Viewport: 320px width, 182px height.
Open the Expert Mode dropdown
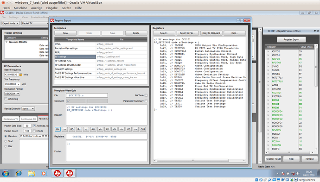[11, 23]
